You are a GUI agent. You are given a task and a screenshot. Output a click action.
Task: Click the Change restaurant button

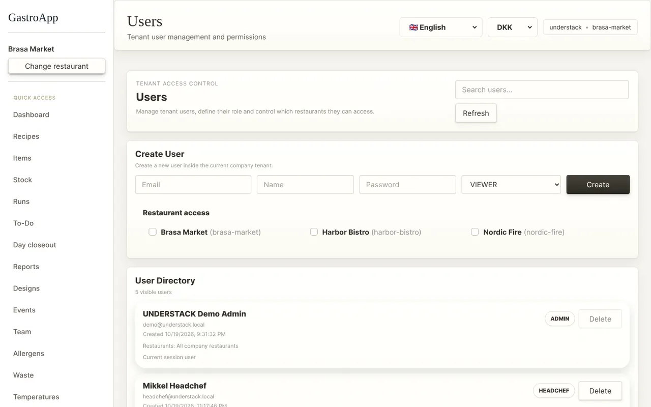point(56,66)
